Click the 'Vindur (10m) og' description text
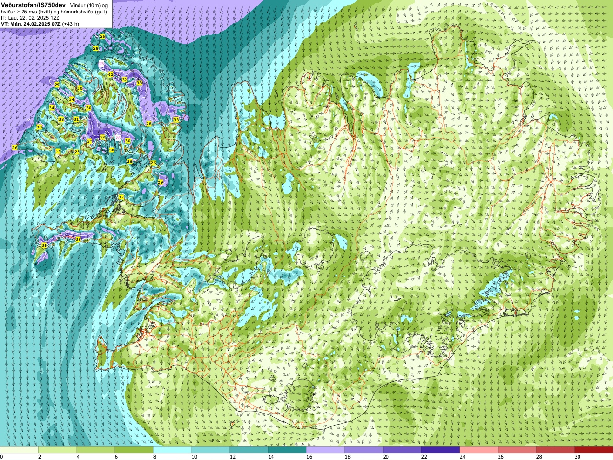Screen dimensions: 613x460 [x=89, y=5]
